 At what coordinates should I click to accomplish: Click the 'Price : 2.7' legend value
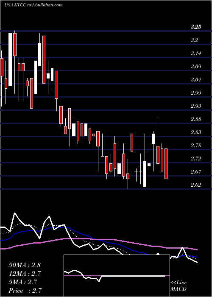pos(25,291)
